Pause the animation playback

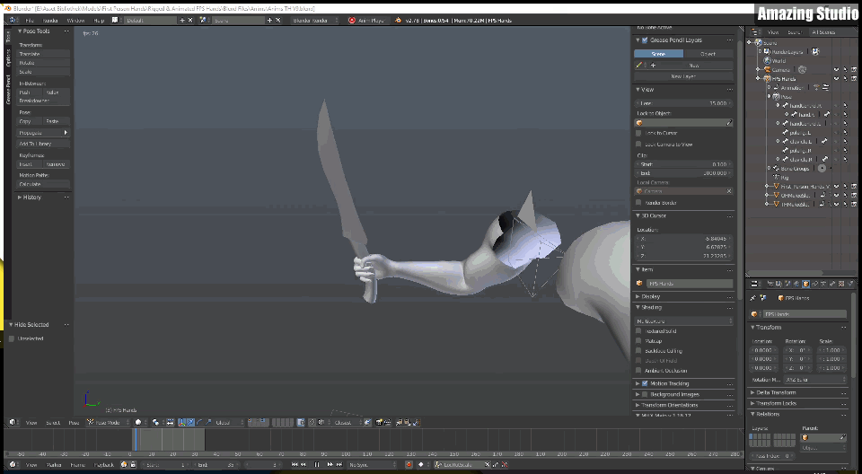(x=317, y=465)
